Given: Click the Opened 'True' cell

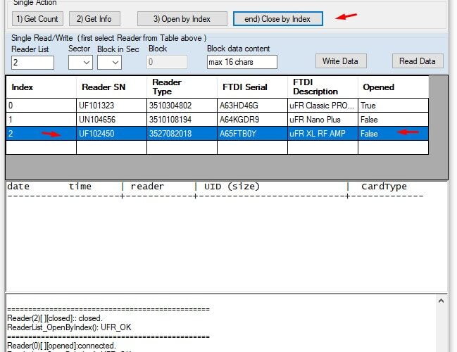Looking at the screenshot, I should point(393,106).
